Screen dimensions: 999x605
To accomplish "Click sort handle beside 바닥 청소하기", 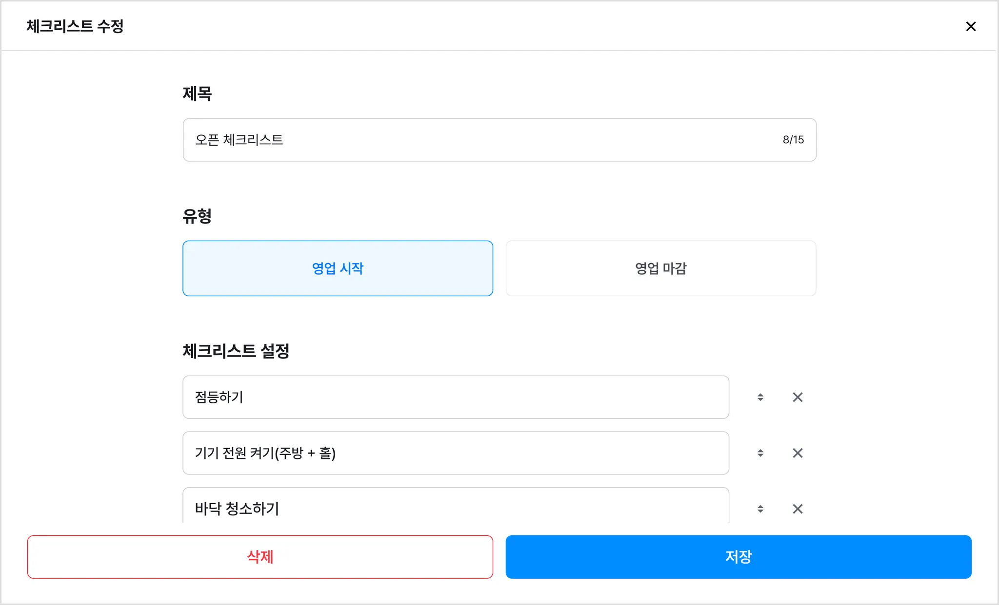I will point(760,509).
